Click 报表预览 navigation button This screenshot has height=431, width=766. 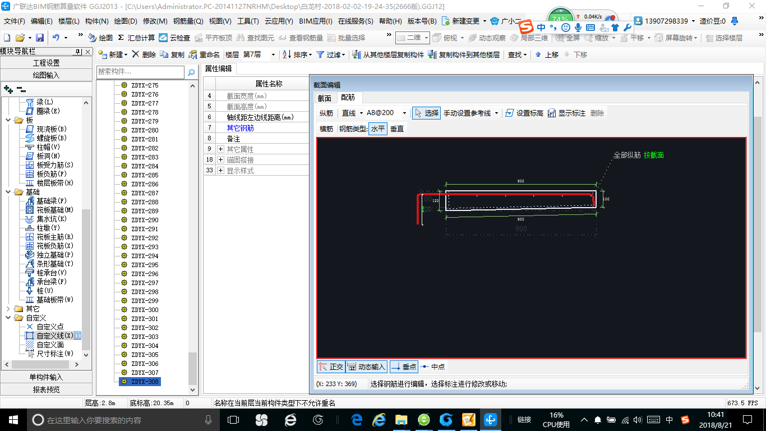tap(46, 389)
